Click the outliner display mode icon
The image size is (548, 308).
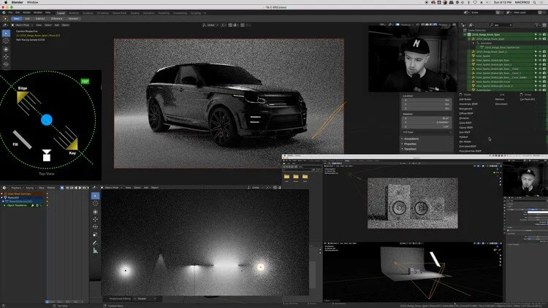(472, 25)
